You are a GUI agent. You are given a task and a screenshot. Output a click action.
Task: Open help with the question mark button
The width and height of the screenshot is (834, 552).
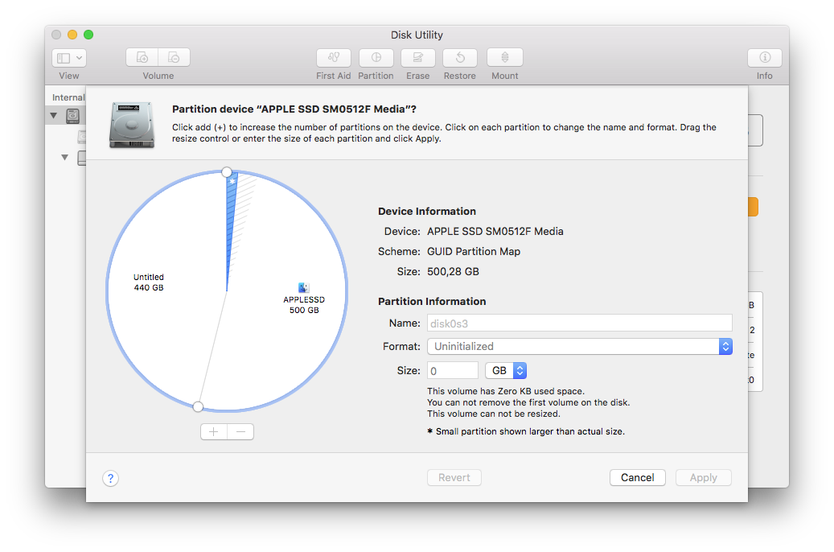111,478
